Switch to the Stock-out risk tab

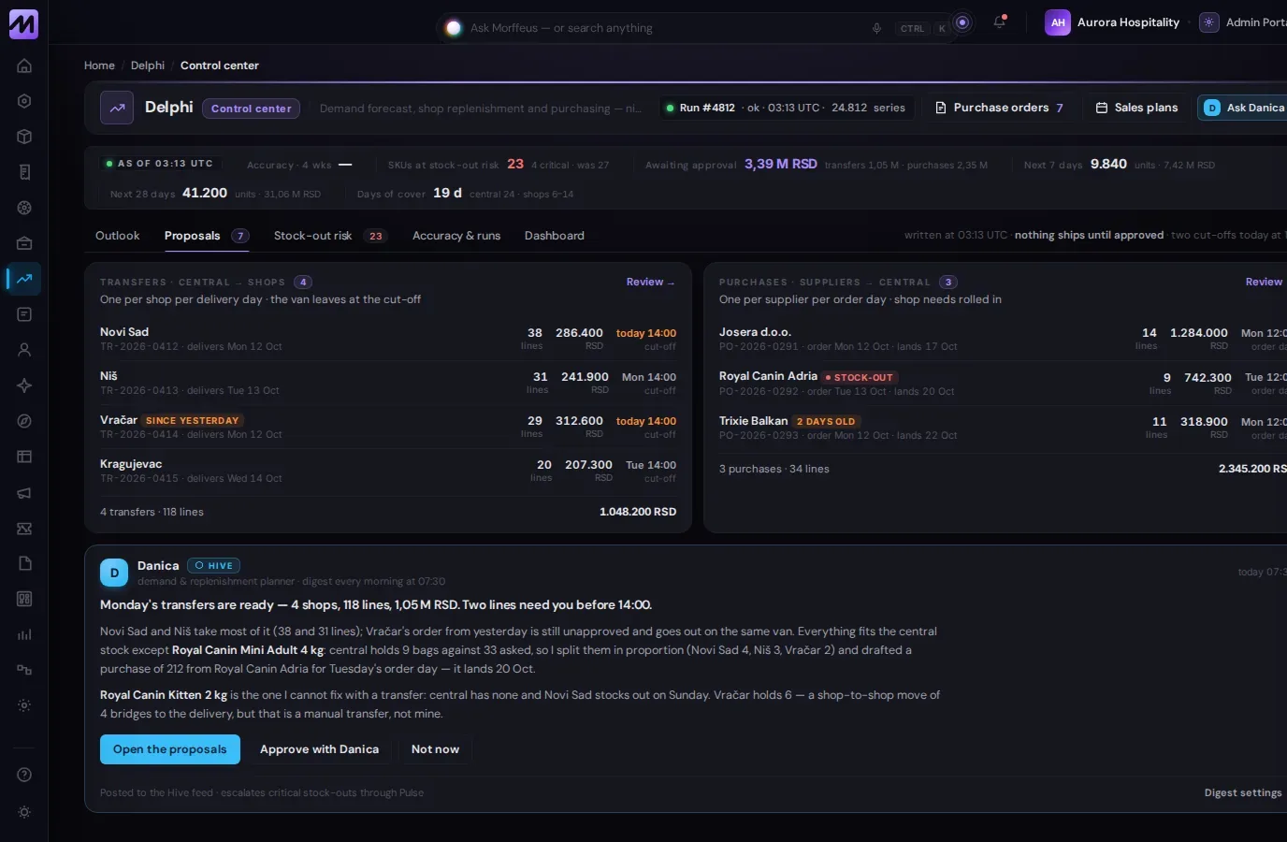coord(330,236)
